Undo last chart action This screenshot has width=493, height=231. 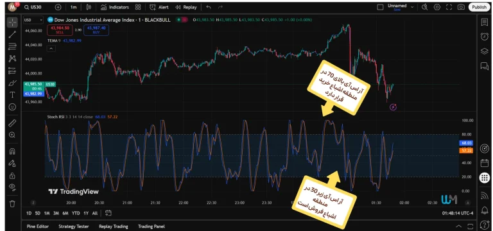[x=209, y=7]
